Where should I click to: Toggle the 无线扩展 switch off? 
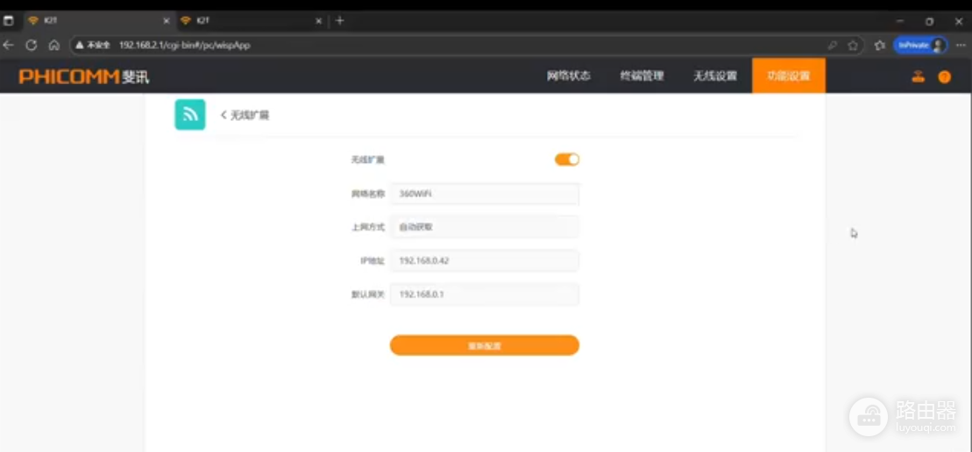566,159
